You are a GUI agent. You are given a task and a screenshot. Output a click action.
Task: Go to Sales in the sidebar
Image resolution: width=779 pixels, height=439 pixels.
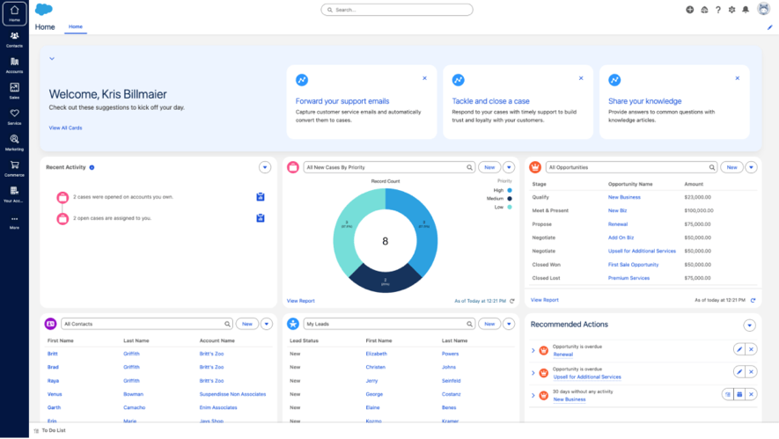[x=14, y=91]
